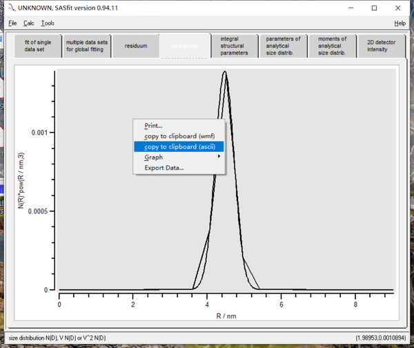Click the N(R)*pow(R / nm,3) y-axis label

pos(21,180)
